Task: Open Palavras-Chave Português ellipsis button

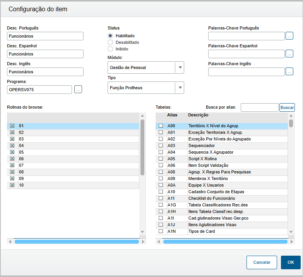Action: click(x=289, y=36)
